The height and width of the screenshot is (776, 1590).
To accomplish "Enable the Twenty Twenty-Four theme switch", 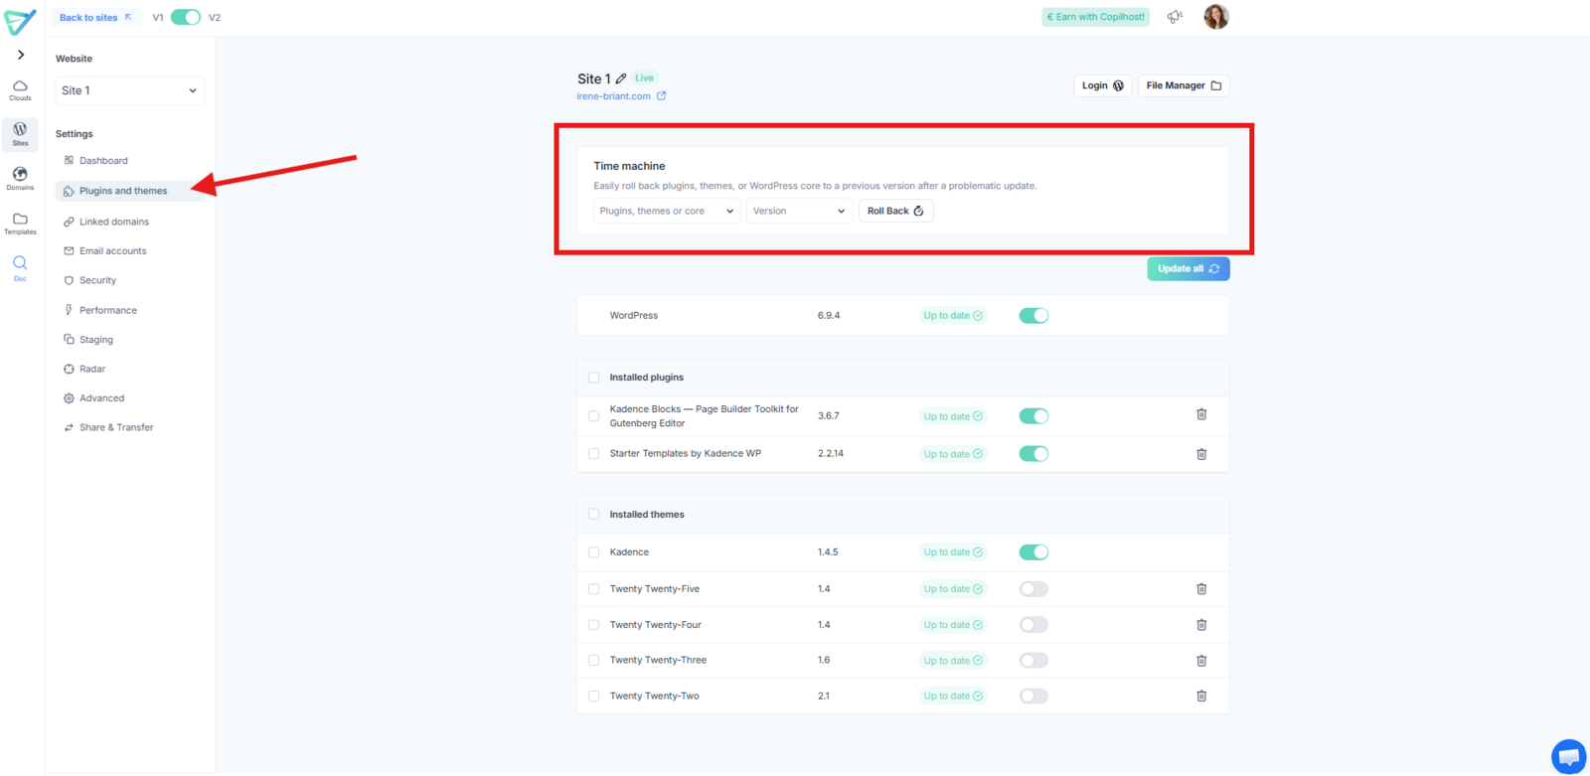I will (x=1033, y=625).
